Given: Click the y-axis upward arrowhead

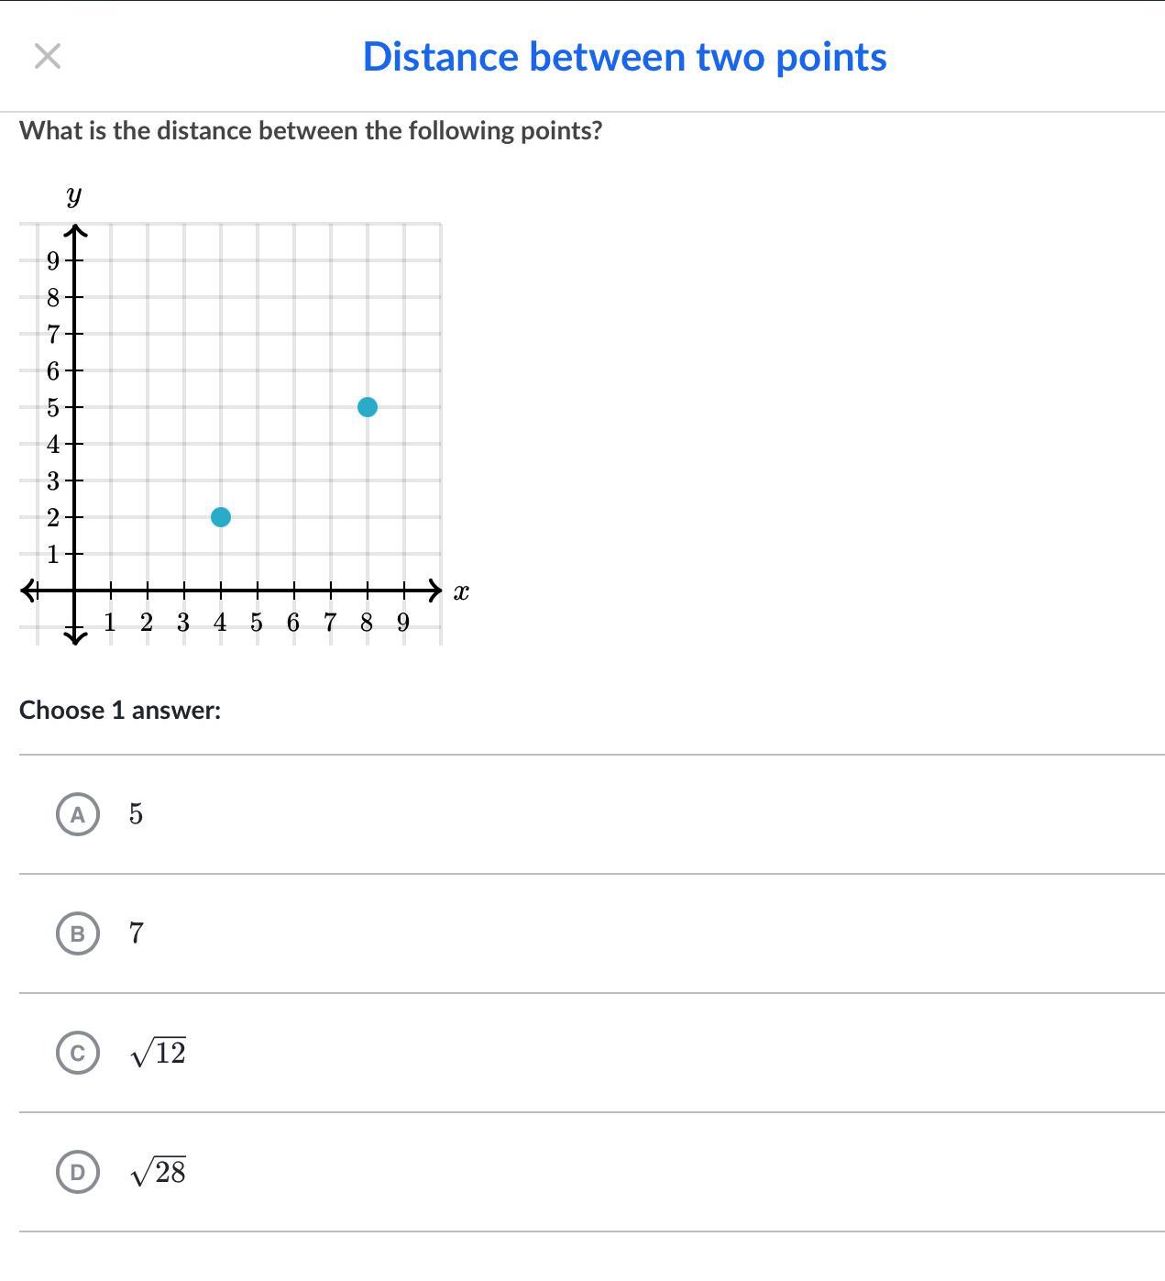Looking at the screenshot, I should click(x=75, y=231).
